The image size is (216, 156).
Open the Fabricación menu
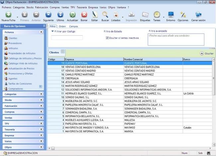[42, 7]
